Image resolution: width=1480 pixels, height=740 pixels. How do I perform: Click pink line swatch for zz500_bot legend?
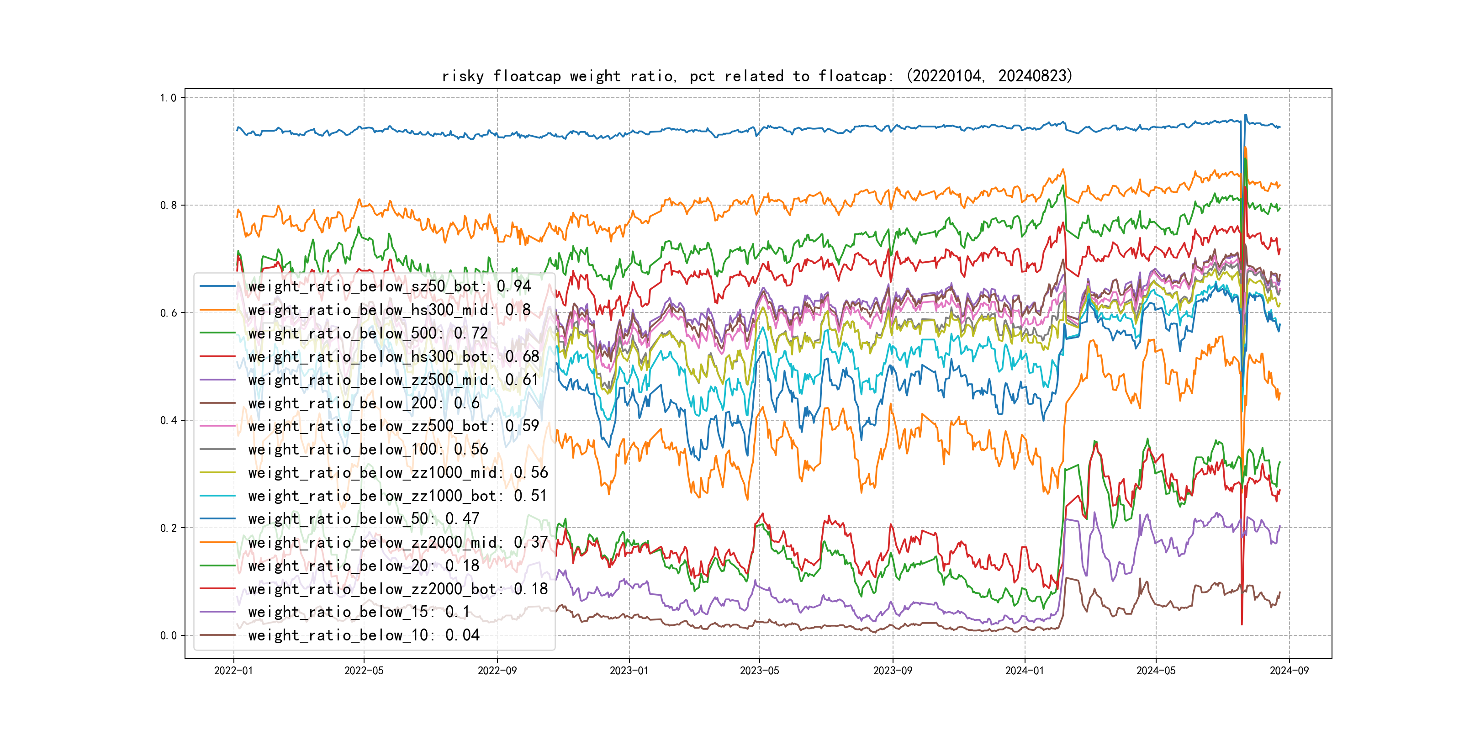[x=217, y=426]
